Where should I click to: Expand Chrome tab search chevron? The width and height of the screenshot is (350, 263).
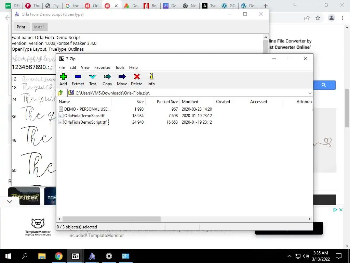tap(295, 5)
